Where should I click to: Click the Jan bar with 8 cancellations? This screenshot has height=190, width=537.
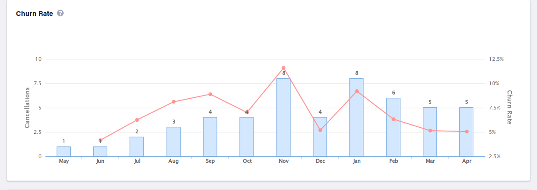tap(356, 117)
